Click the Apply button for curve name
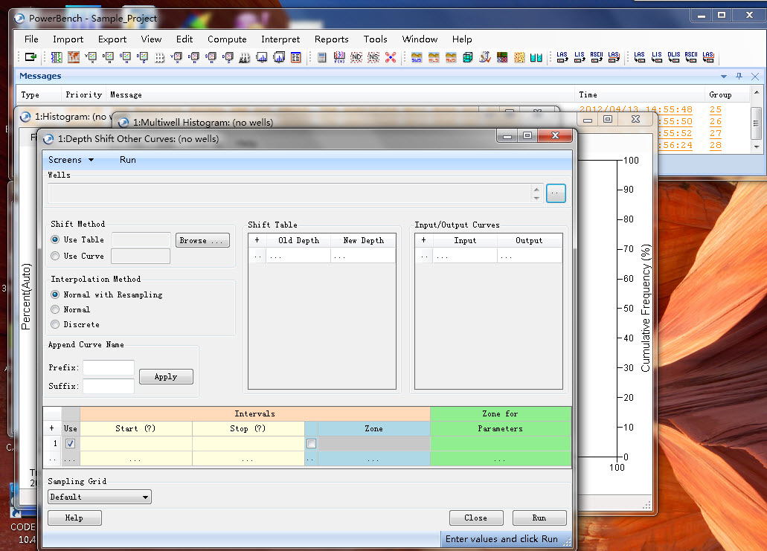Viewport: 767px width, 551px height. (167, 376)
